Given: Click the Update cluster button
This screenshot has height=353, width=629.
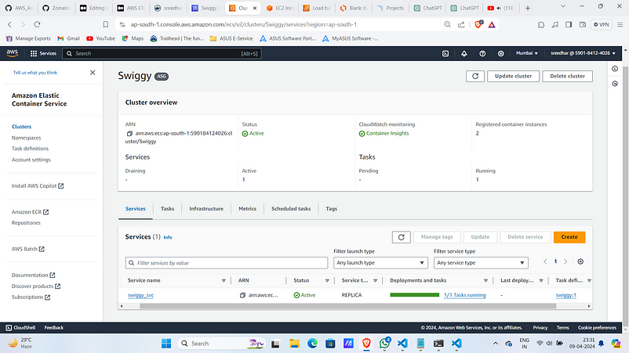Looking at the screenshot, I should pos(513,76).
